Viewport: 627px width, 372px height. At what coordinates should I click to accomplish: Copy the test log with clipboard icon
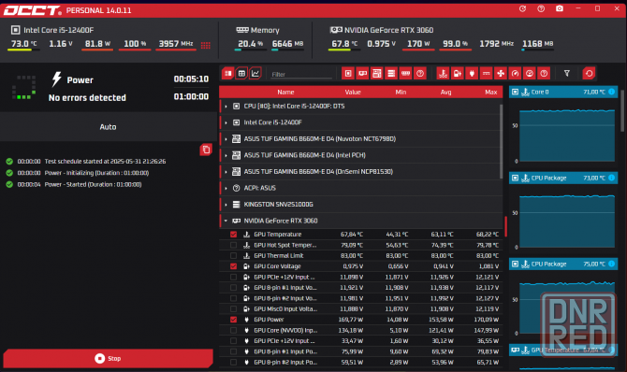click(x=206, y=150)
